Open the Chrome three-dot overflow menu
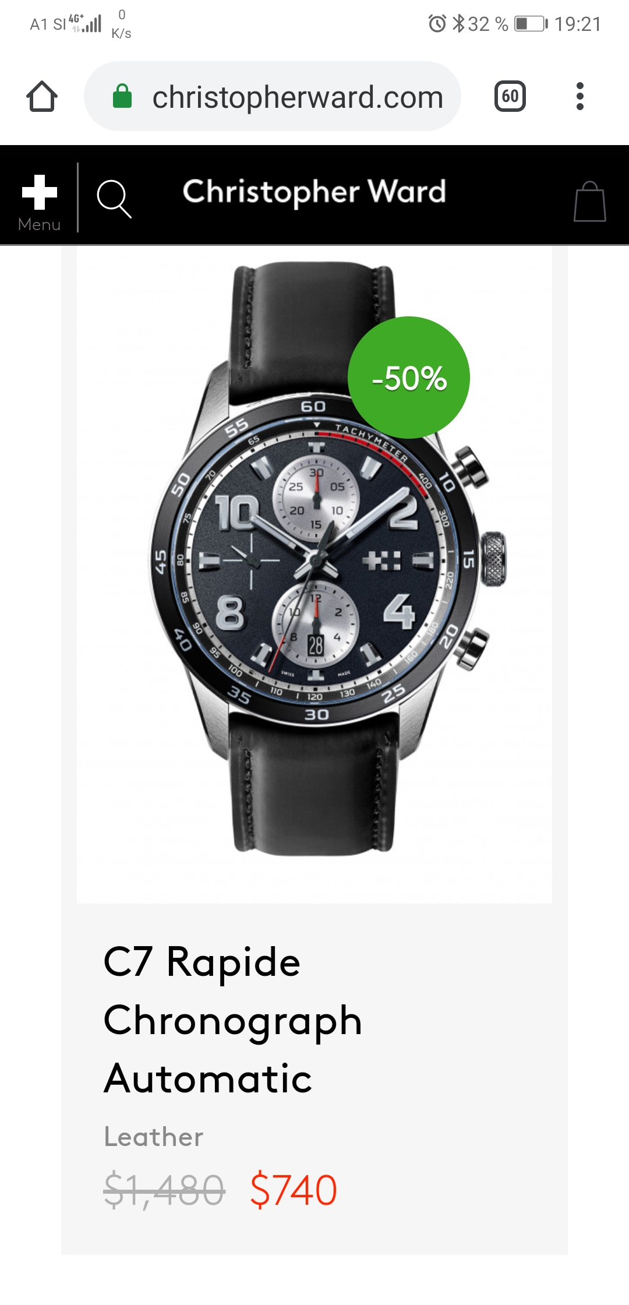Screen dimensions: 629x1305 pos(579,96)
